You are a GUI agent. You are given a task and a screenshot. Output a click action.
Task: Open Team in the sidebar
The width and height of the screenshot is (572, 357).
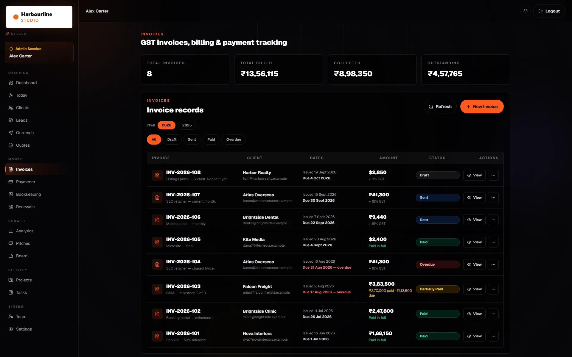coord(39,317)
